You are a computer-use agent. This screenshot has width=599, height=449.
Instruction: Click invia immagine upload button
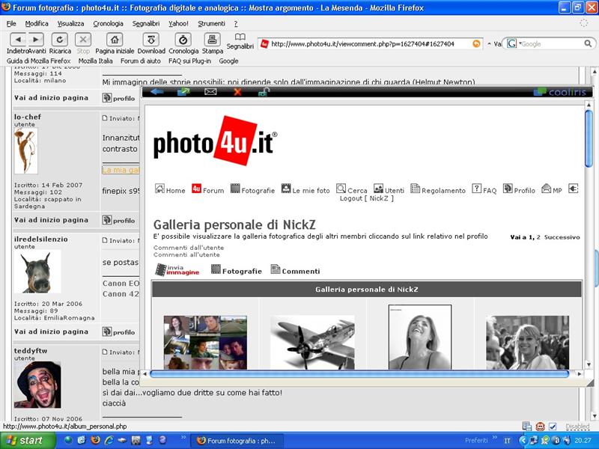pyautogui.click(x=177, y=270)
